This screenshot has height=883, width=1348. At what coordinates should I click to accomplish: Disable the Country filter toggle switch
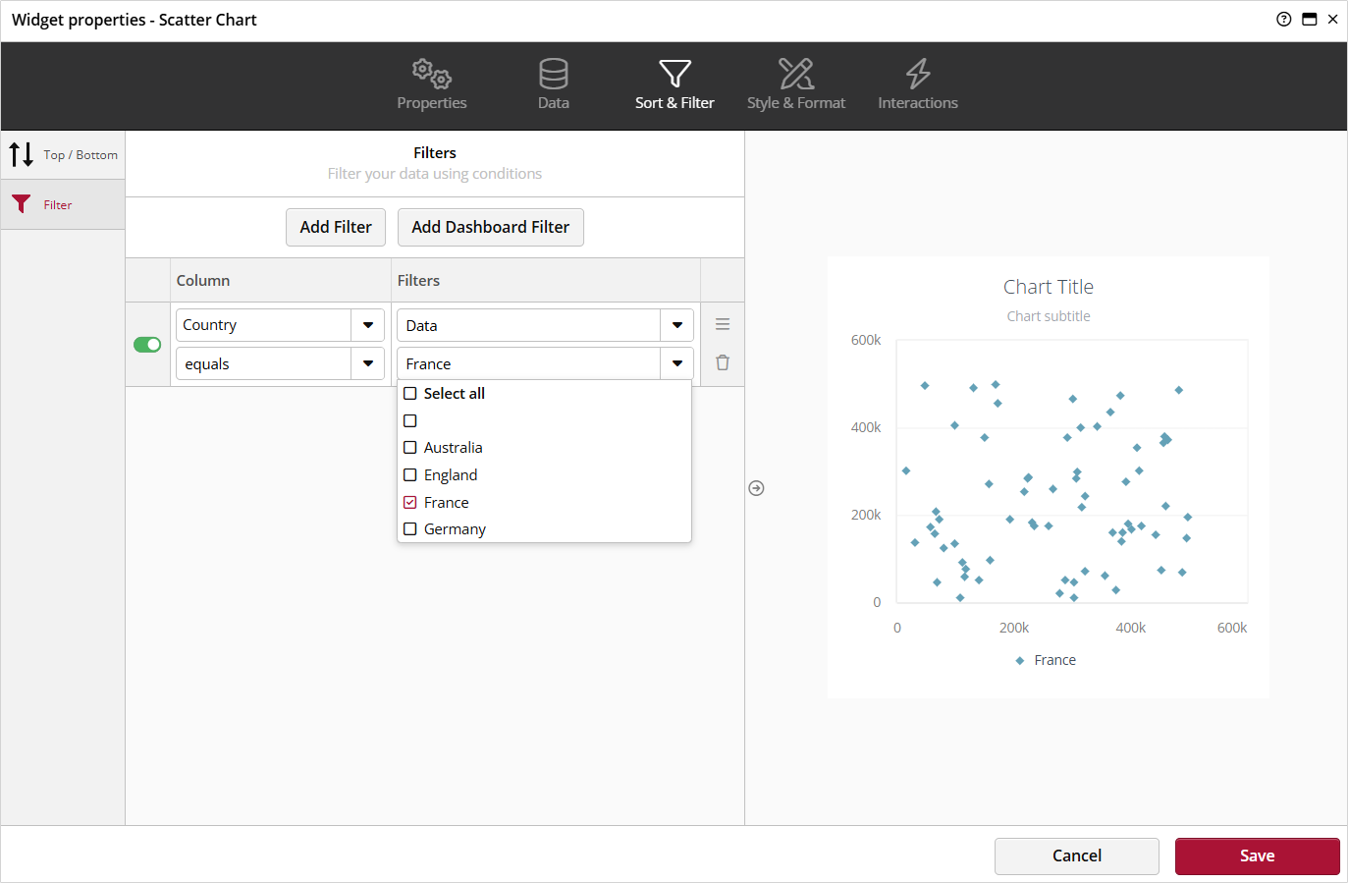[147, 345]
